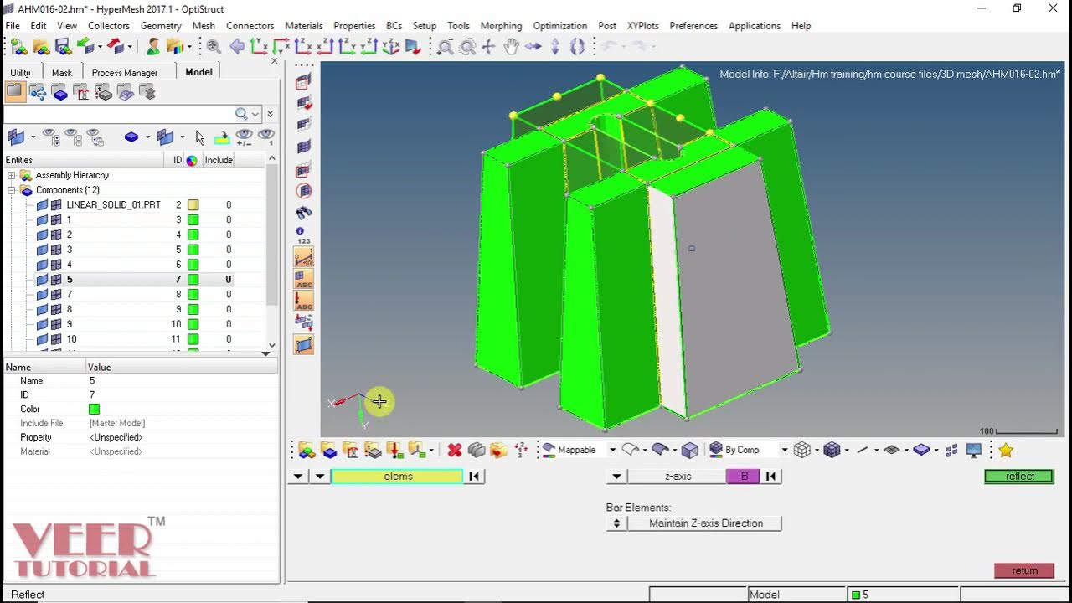Open the XYPlots menu

tap(643, 26)
